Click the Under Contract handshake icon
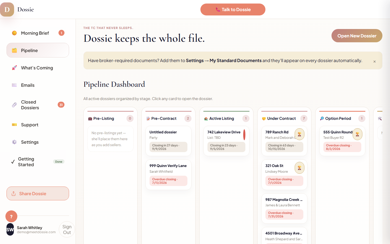 pos(264,119)
